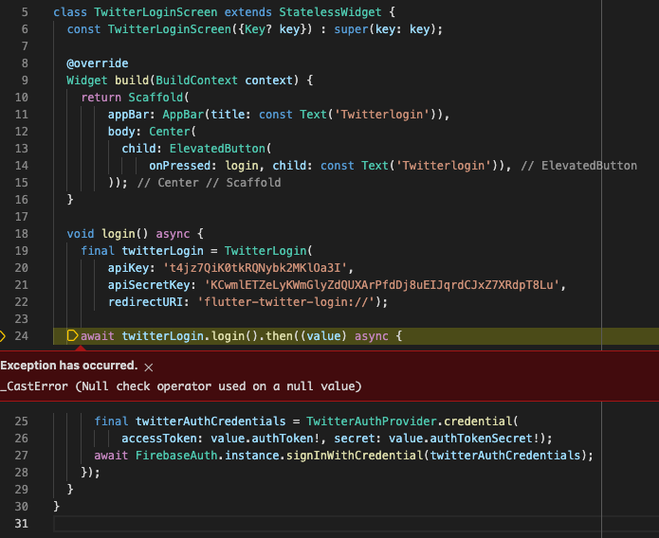Click TwitterAuthProvider on line 25

click(x=372, y=421)
